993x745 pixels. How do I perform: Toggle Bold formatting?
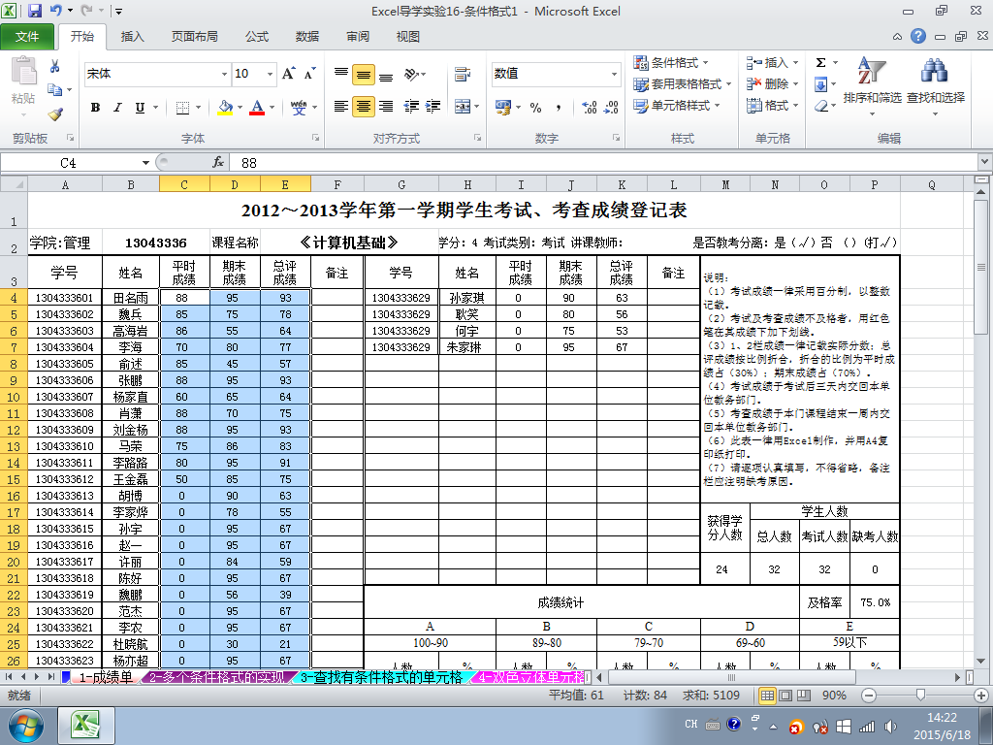tap(96, 107)
